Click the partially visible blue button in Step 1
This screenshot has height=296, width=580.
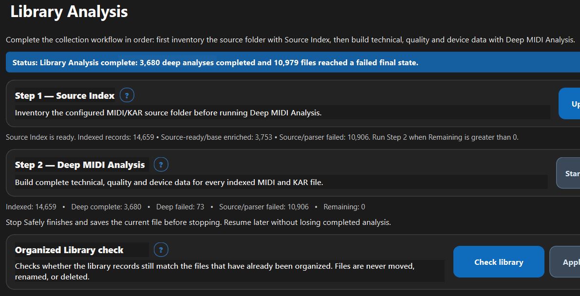(570, 104)
